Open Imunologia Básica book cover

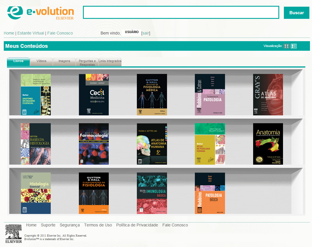click(152, 193)
